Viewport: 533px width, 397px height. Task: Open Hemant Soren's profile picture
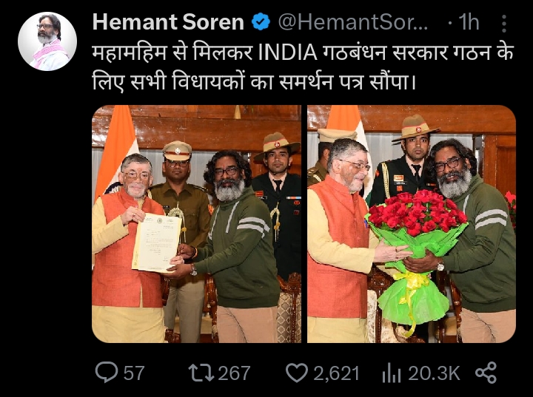47,41
